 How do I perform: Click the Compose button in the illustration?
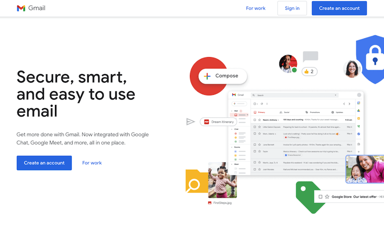[223, 76]
